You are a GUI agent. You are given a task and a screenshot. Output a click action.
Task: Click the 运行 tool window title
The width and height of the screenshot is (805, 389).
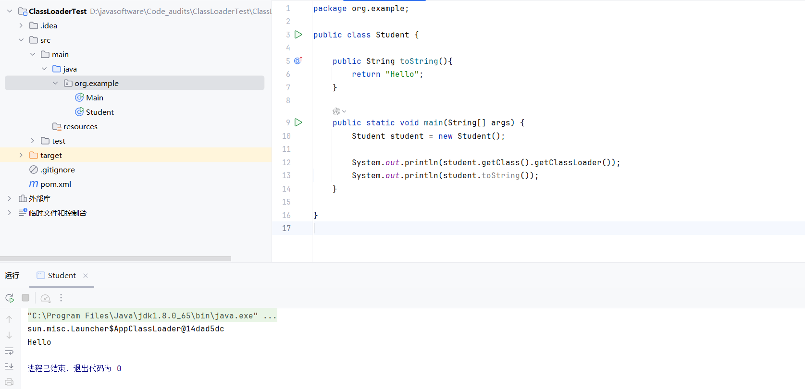[12, 275]
